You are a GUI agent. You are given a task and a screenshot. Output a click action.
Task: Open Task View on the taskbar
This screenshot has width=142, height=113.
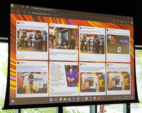point(61,99)
